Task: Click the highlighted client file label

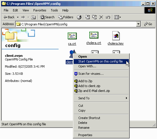Action: (69, 62)
